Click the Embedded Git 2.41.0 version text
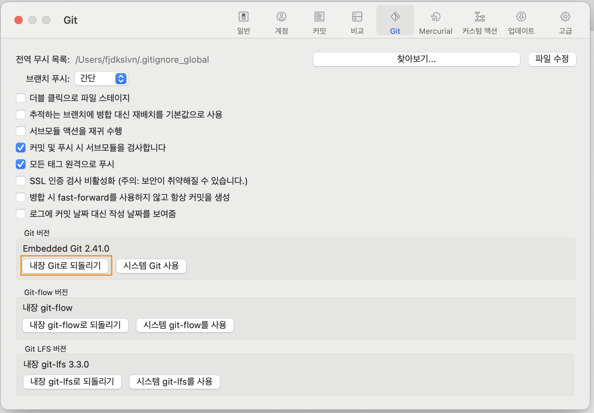 point(66,249)
